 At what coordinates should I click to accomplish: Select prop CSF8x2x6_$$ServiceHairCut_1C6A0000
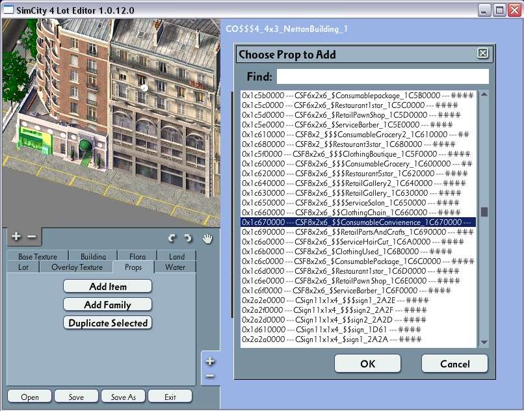[358, 241]
